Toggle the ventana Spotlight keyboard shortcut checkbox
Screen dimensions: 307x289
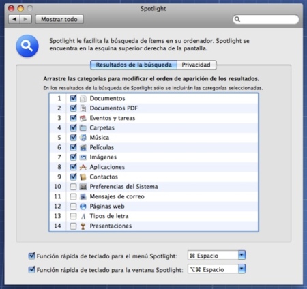31,269
